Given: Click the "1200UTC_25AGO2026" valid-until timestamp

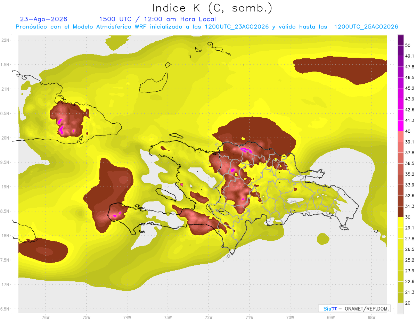Looking at the screenshot, I should [x=366, y=27].
